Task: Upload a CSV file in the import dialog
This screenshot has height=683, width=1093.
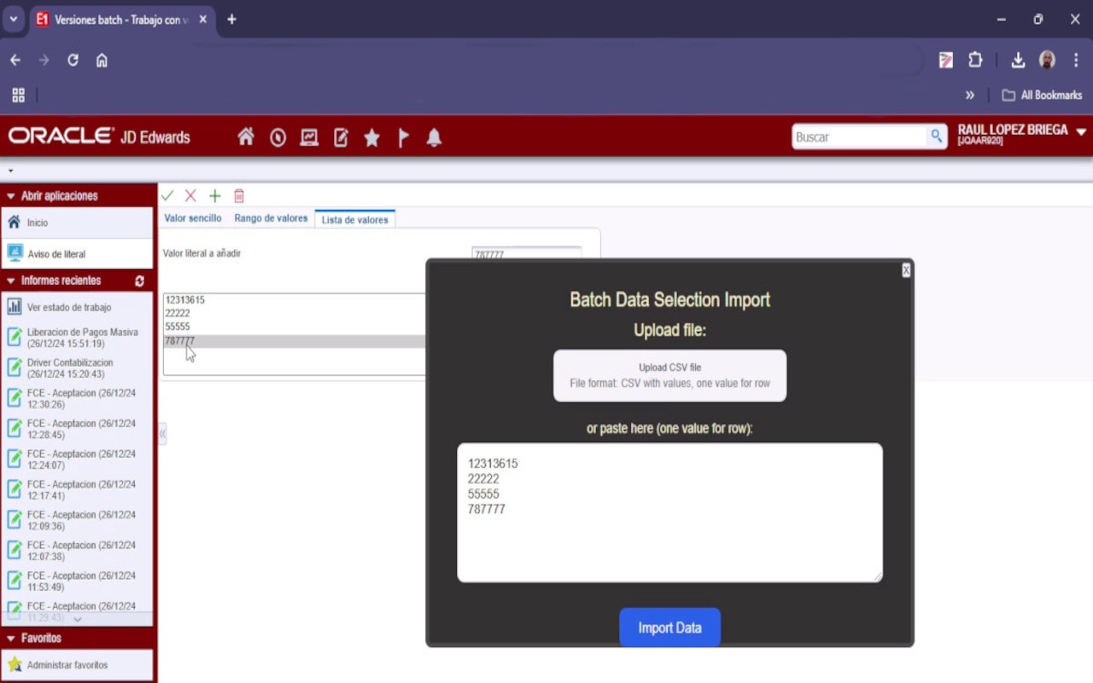Action: click(x=669, y=375)
